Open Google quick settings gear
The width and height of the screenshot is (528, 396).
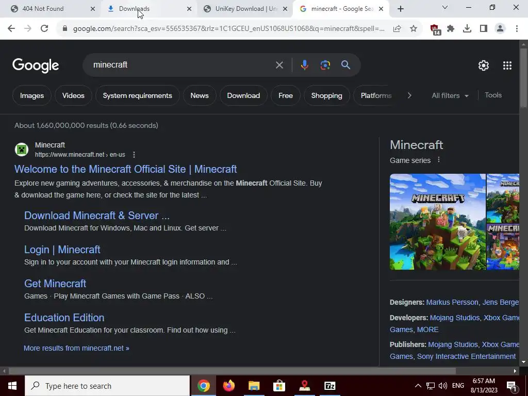484,65
